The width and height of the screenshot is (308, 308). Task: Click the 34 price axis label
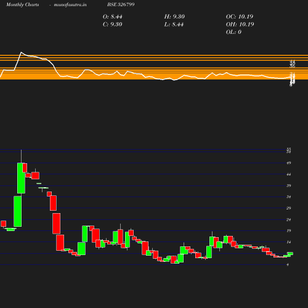pos(289,197)
